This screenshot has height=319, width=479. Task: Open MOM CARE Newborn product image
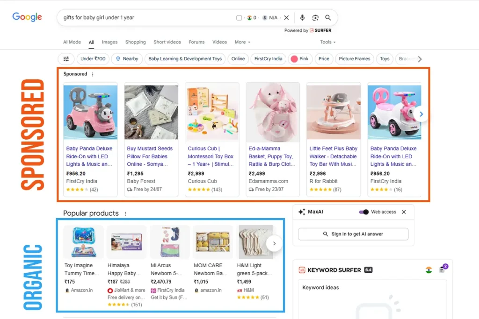213,242
